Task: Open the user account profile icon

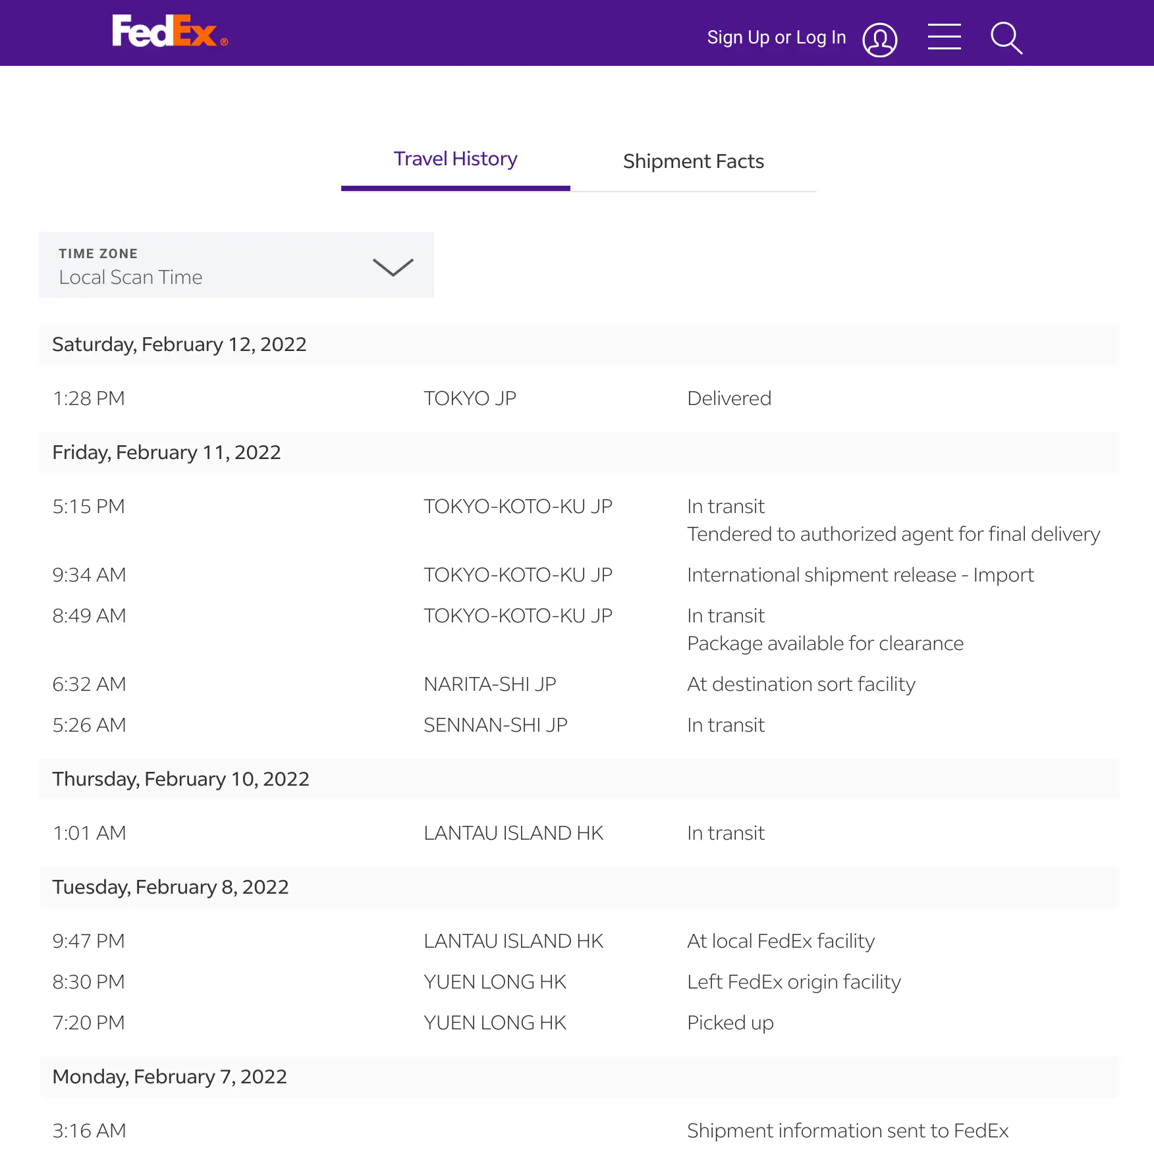Action: [879, 40]
